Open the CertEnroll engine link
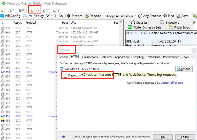Viewport: 197px width, 140px height. tap(172, 83)
